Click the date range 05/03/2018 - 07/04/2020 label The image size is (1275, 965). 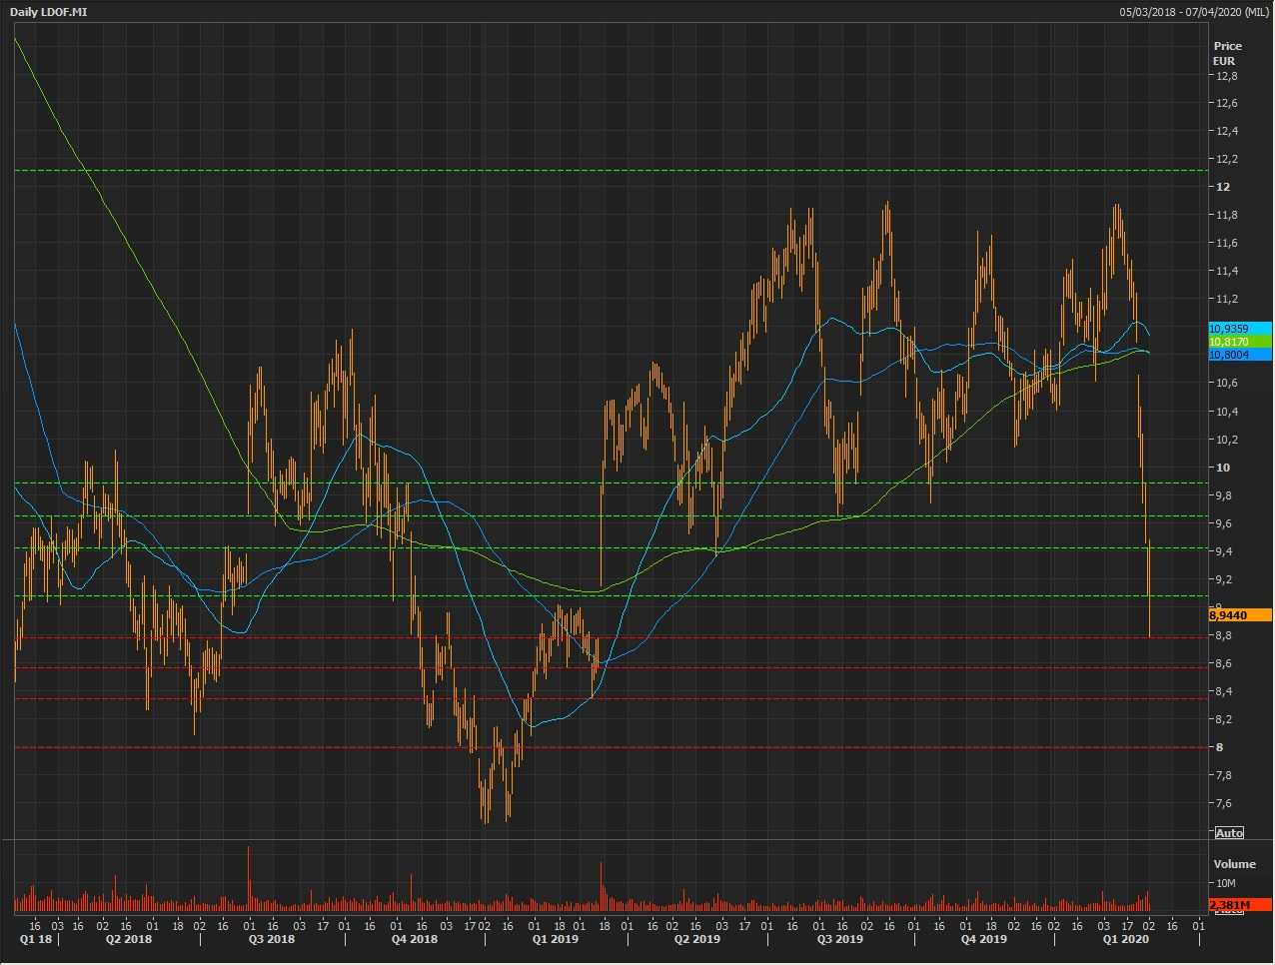[x=1194, y=12]
